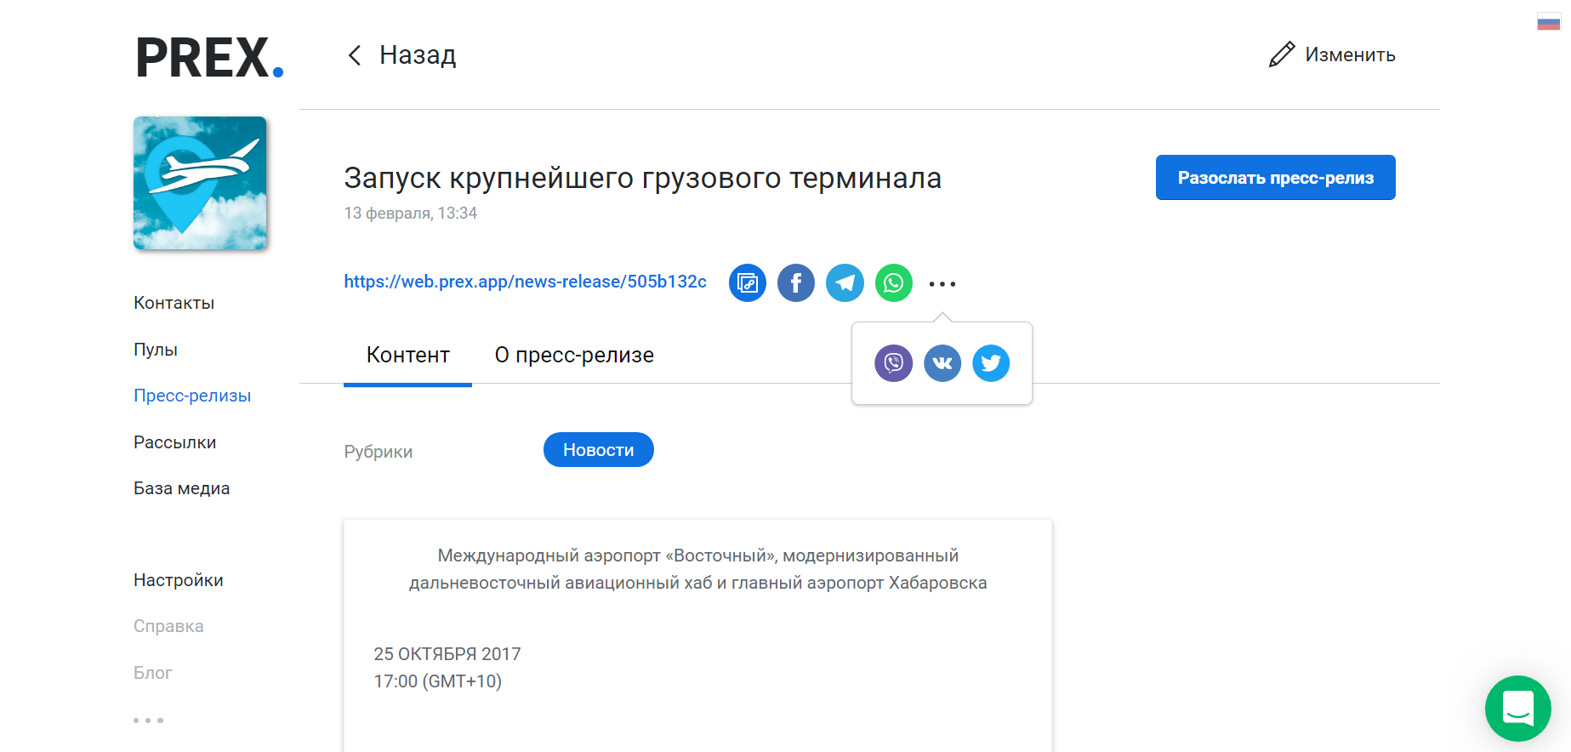This screenshot has height=752, width=1571.
Task: Copy the press release link icon
Action: tap(747, 283)
